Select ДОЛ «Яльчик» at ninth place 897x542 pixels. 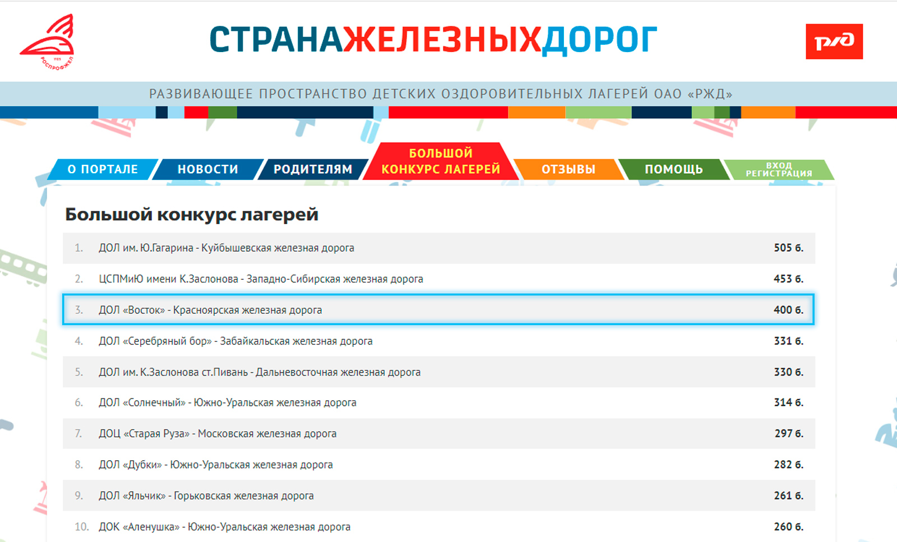[206, 495]
